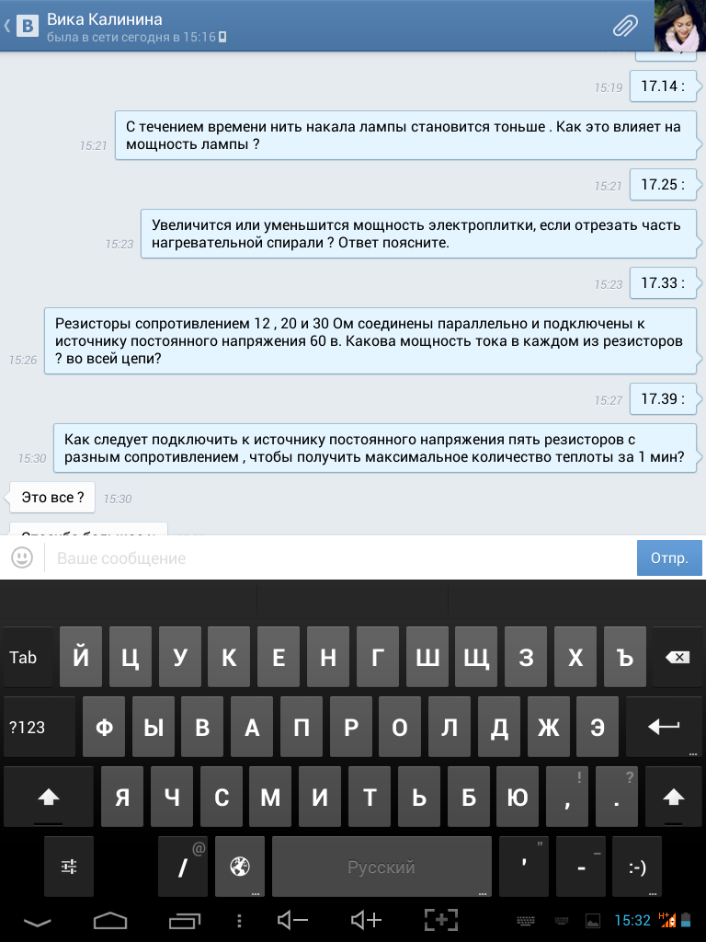Tap the Отпр. send button
The width and height of the screenshot is (706, 942).
(x=669, y=558)
